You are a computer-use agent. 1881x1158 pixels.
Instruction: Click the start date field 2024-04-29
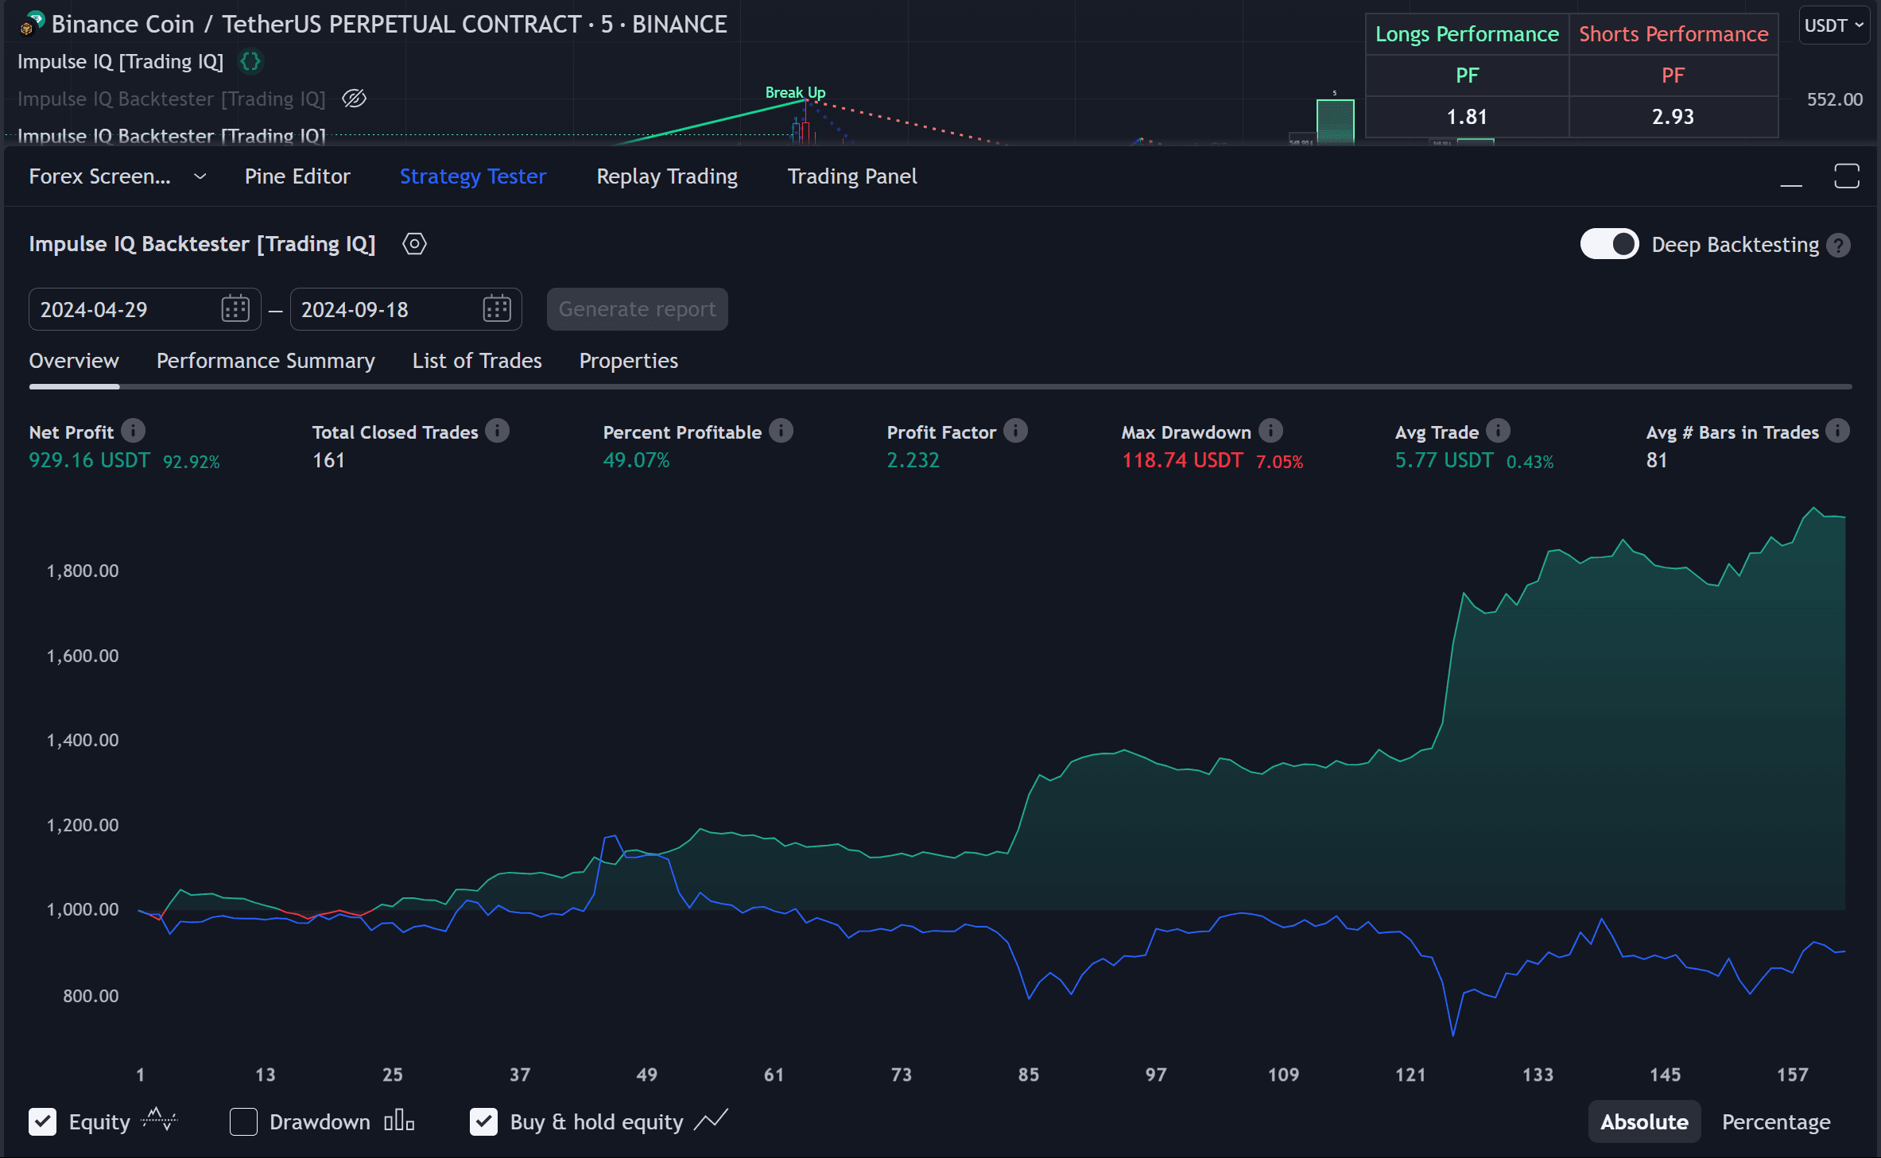[x=145, y=309]
